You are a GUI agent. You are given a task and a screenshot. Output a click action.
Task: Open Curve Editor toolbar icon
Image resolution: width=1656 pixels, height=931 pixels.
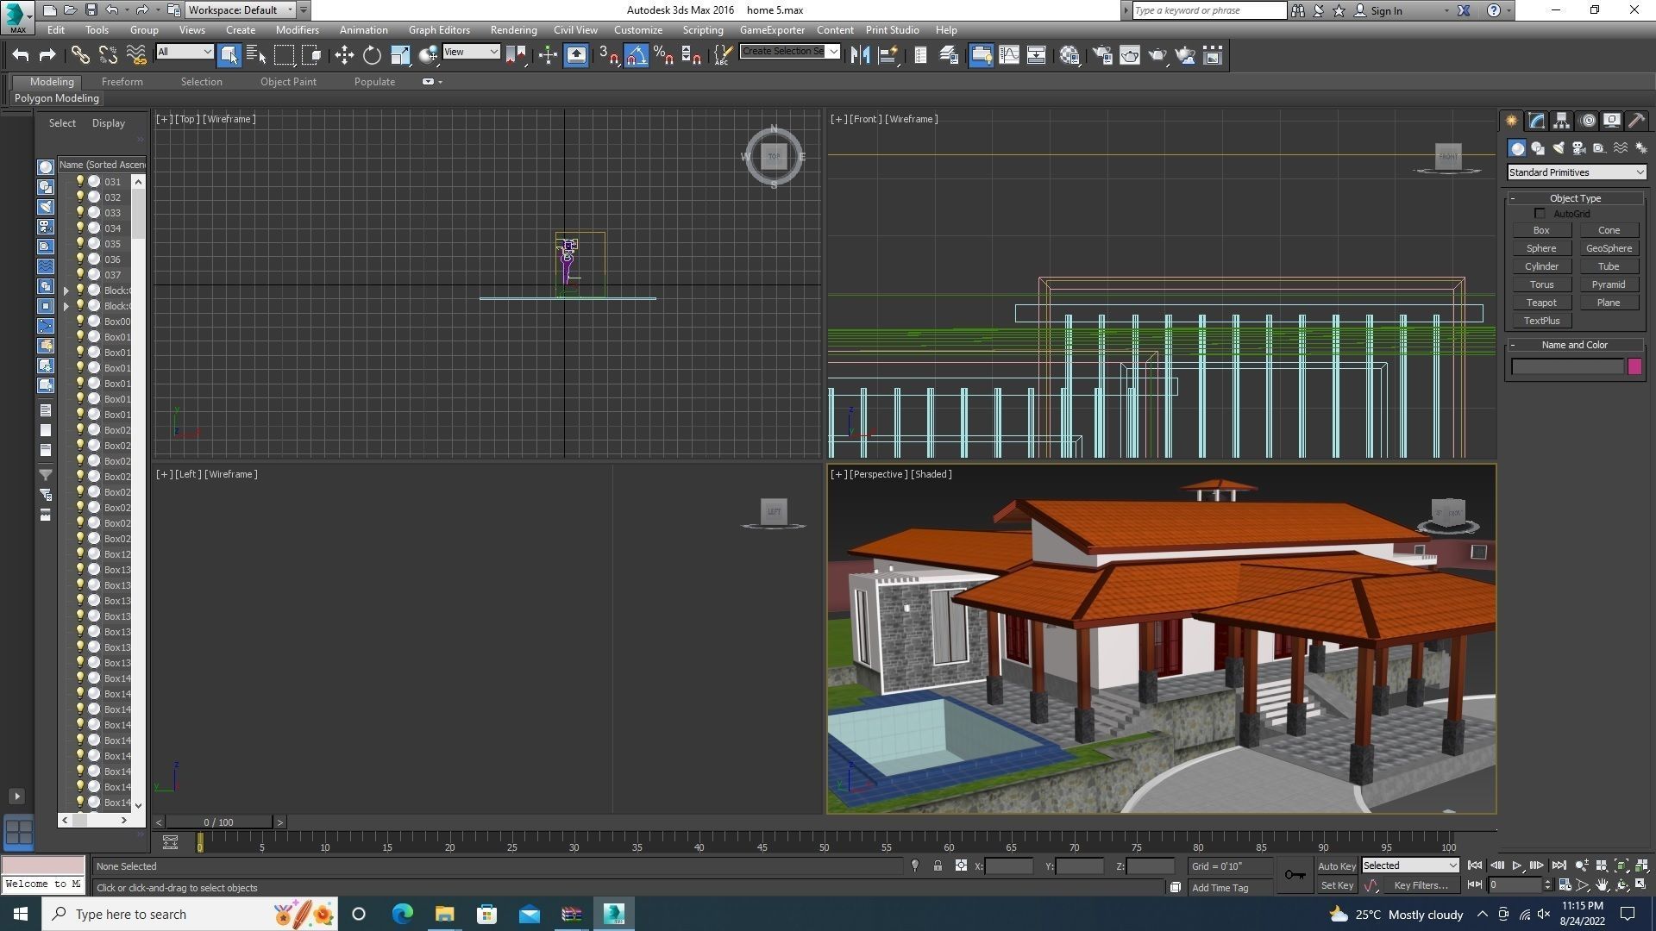pyautogui.click(x=1009, y=55)
